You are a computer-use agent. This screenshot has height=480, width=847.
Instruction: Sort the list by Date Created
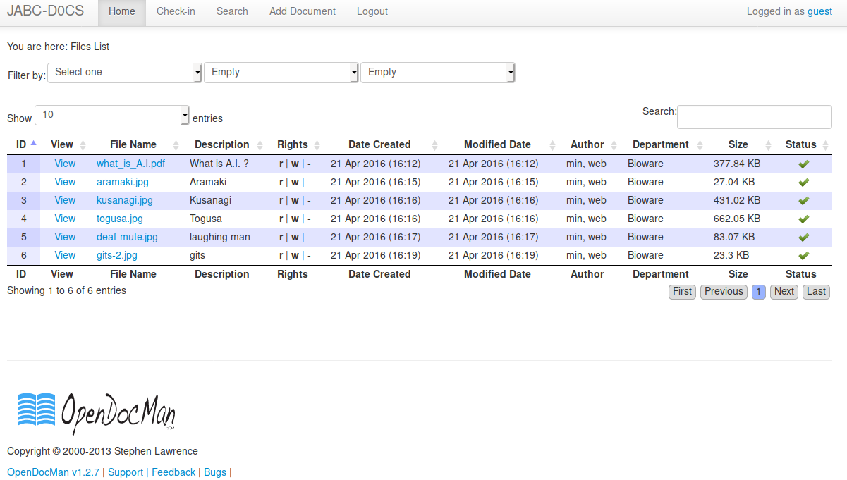379,144
